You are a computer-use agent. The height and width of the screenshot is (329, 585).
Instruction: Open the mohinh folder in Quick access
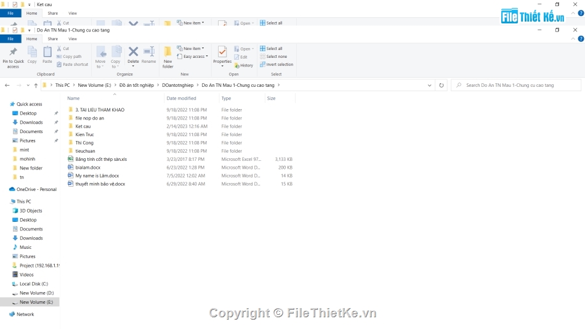coord(27,159)
